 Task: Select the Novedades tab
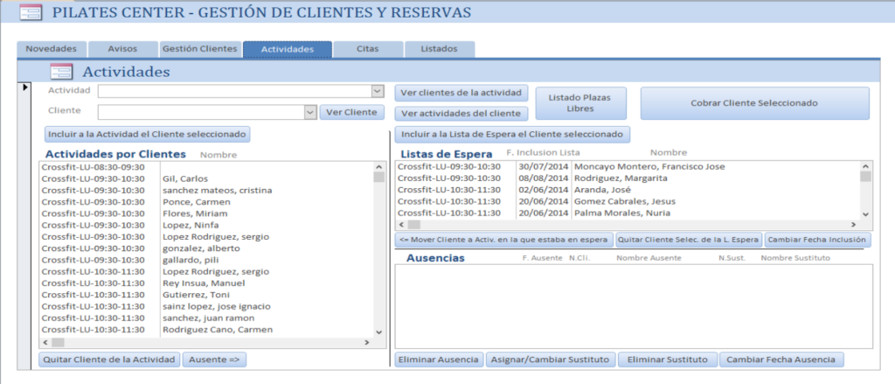51,49
